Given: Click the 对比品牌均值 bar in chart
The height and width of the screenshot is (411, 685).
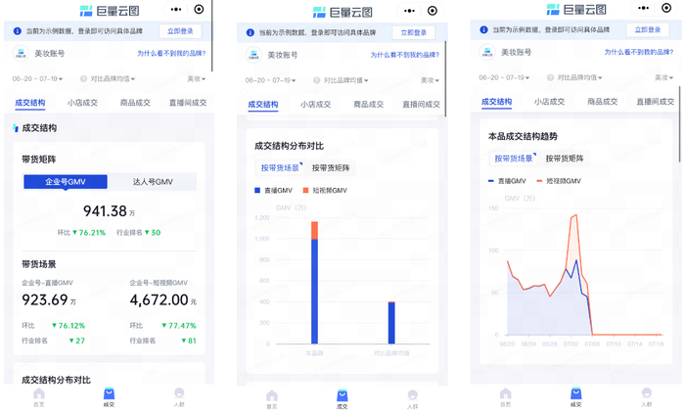Looking at the screenshot, I should [391, 323].
